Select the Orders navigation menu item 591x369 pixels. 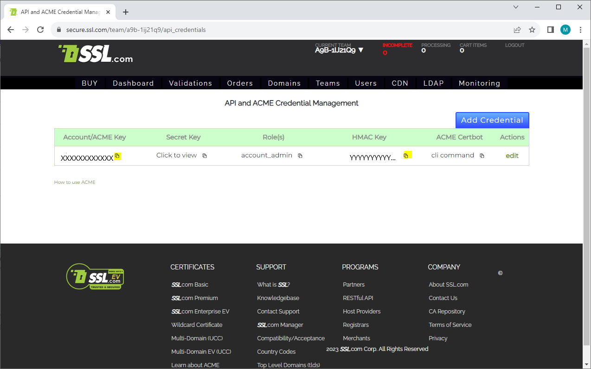[x=240, y=83]
